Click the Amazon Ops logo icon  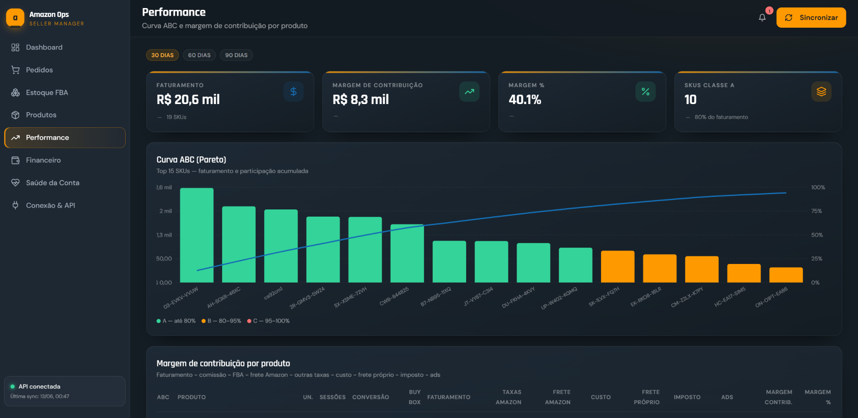pos(15,18)
